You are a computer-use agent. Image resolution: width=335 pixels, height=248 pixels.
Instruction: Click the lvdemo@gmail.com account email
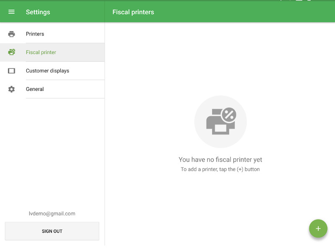(x=52, y=214)
